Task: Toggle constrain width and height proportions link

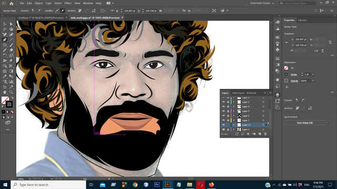Action: click(330, 42)
